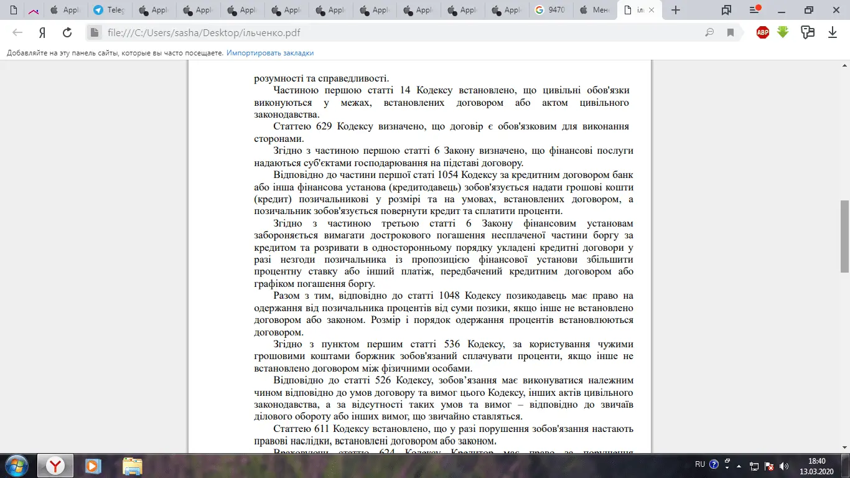Open the browser downloads panel
This screenshot has width=850, height=478.
[x=833, y=33]
